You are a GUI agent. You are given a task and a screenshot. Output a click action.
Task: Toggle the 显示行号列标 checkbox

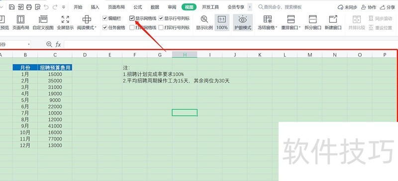(161, 18)
